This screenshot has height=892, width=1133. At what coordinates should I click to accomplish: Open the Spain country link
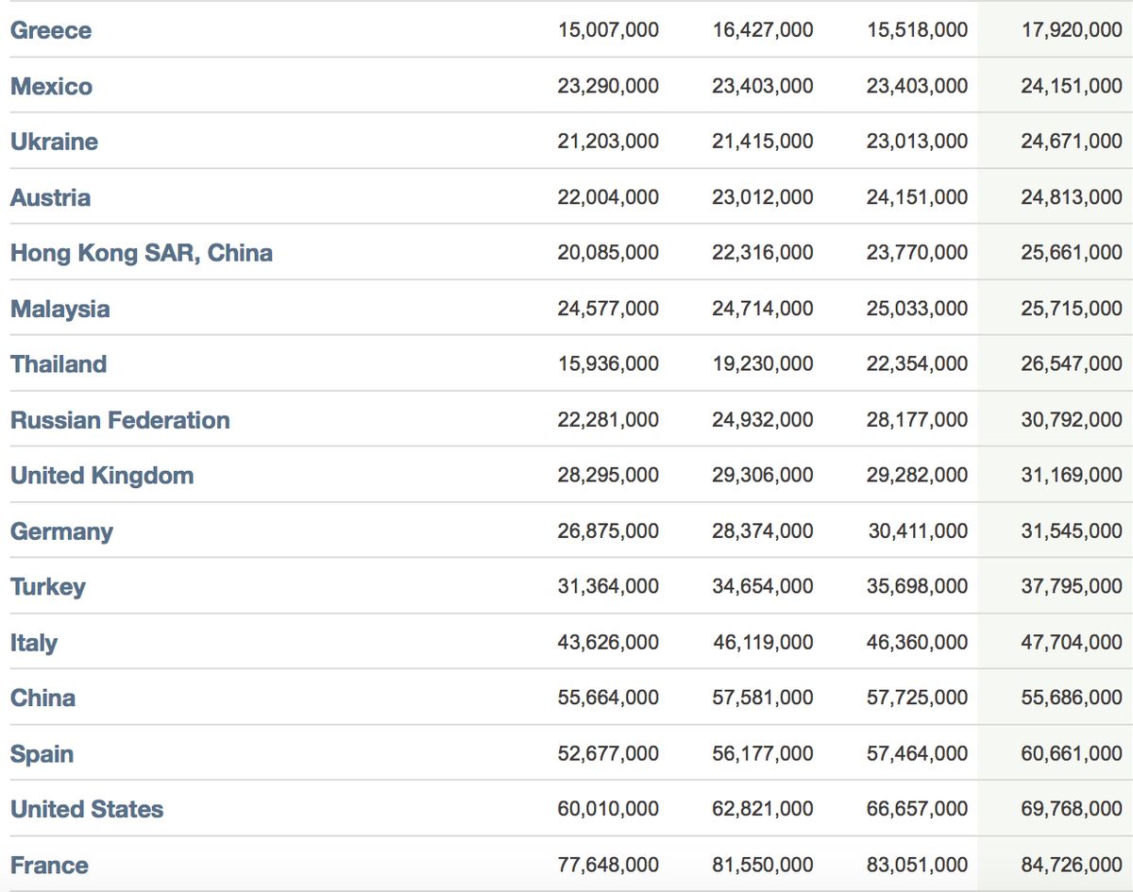(42, 754)
